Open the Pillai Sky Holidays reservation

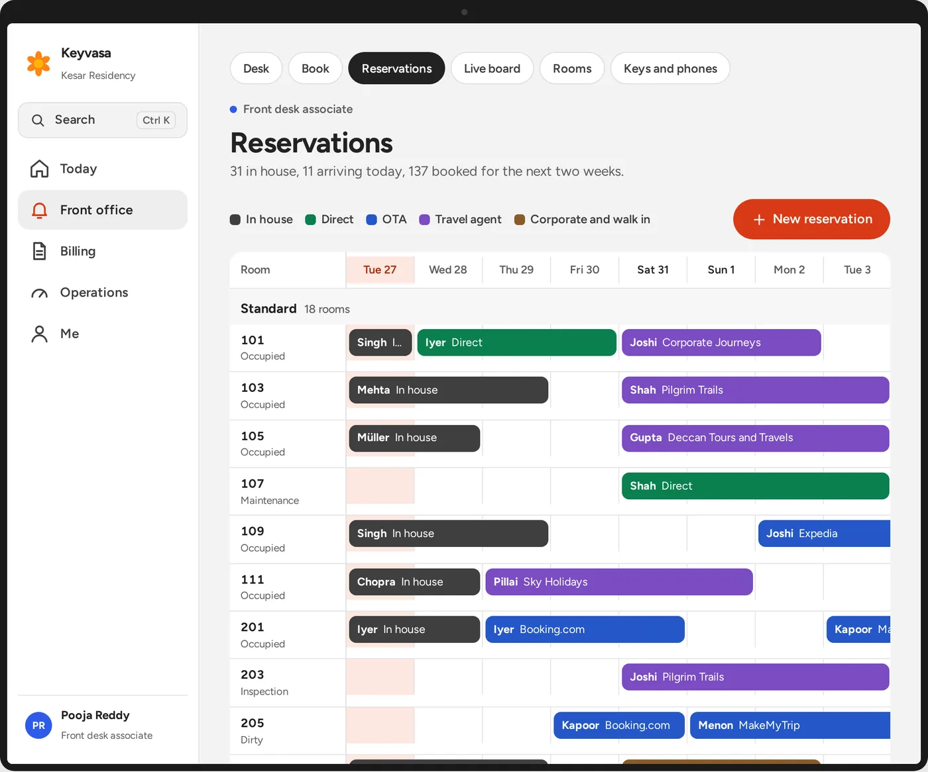pyautogui.click(x=619, y=582)
